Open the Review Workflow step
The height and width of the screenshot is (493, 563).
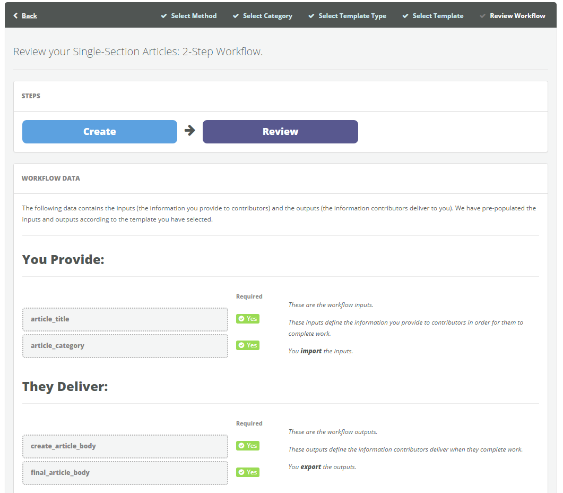(517, 16)
